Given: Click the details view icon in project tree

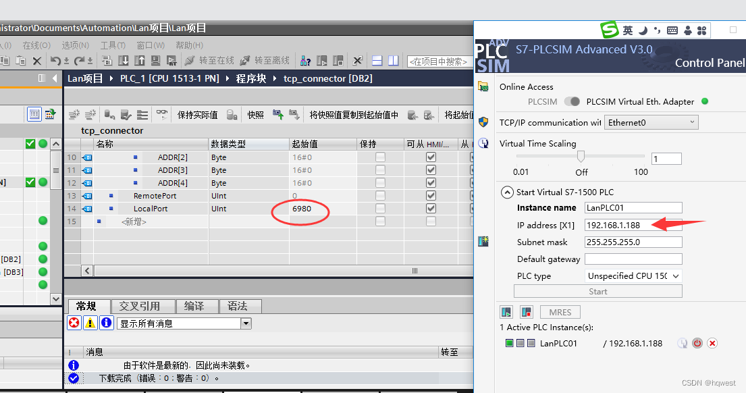Looking at the screenshot, I should 34,114.
